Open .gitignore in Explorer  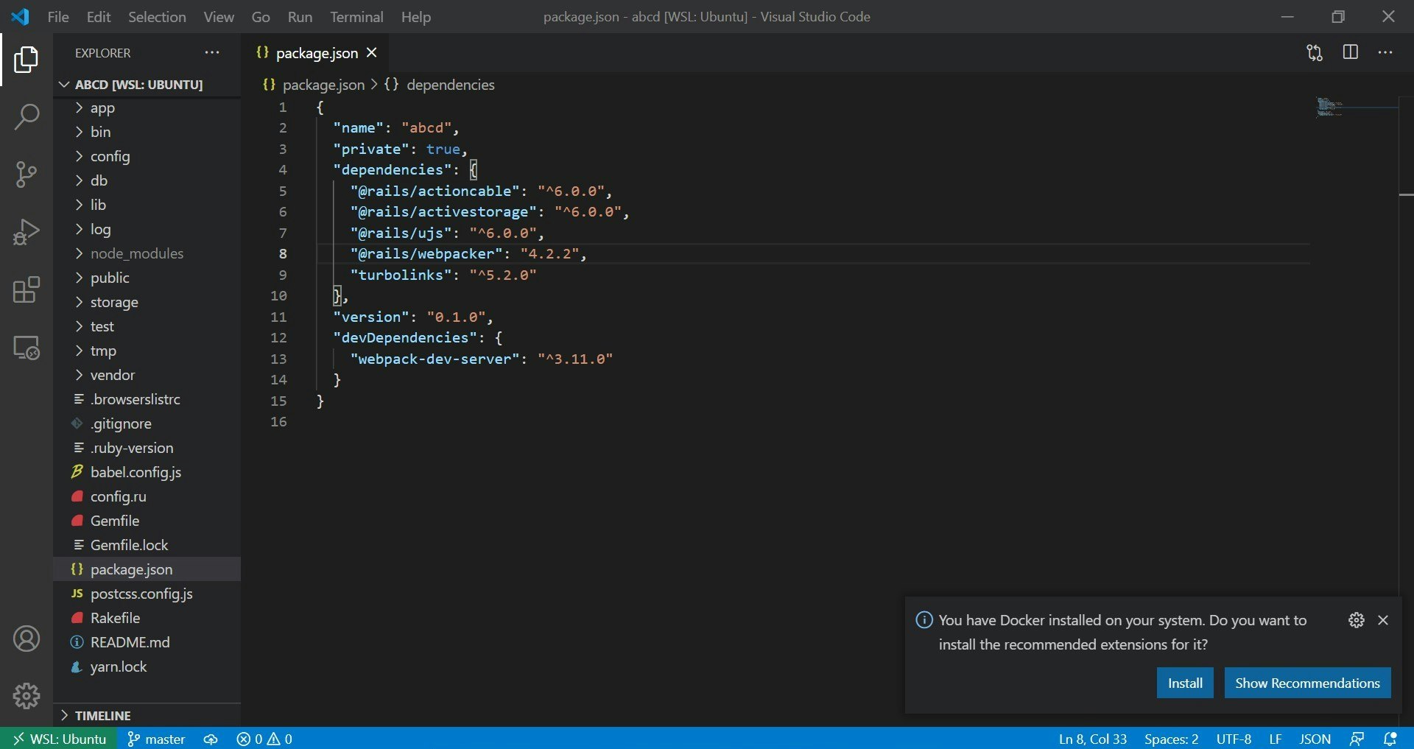tap(147, 423)
